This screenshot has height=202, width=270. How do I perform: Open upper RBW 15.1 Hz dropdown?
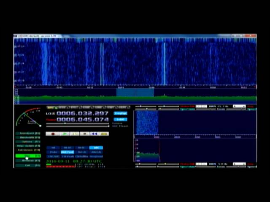(x=201, y=106)
